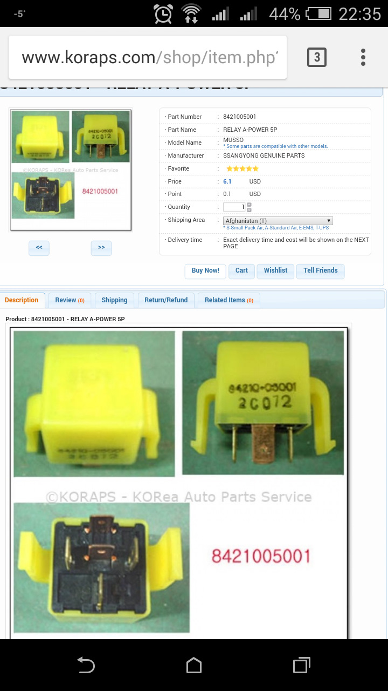
Task: Focus the koraps.com URL address bar
Action: pos(148,57)
